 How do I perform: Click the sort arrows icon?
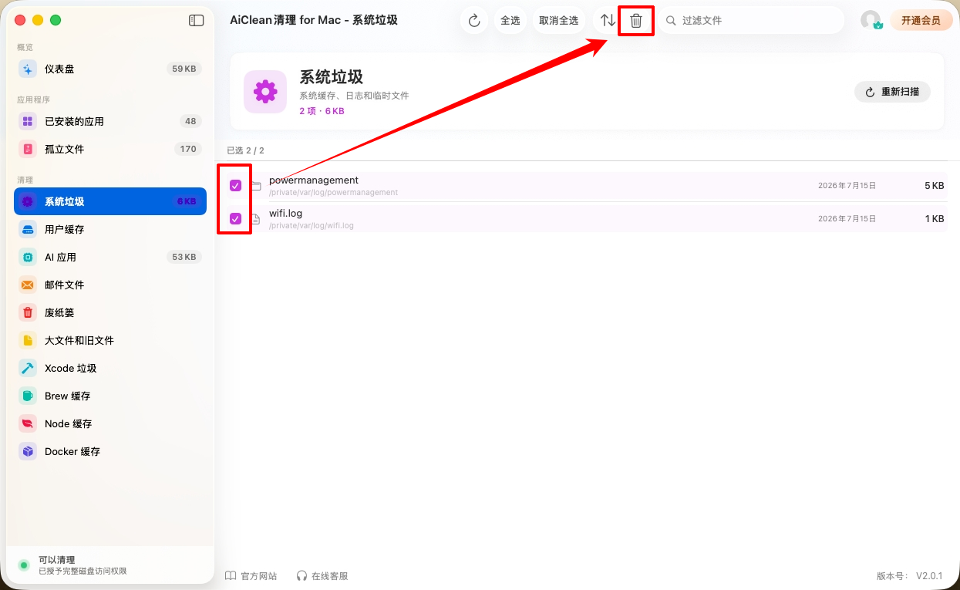click(x=608, y=21)
